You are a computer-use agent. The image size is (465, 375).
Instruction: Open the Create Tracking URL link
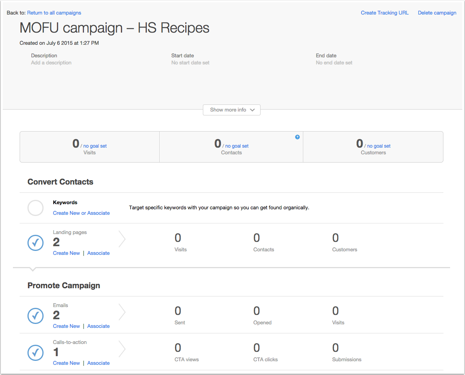(385, 13)
